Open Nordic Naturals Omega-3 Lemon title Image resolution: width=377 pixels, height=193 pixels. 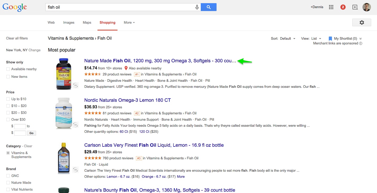click(x=128, y=100)
